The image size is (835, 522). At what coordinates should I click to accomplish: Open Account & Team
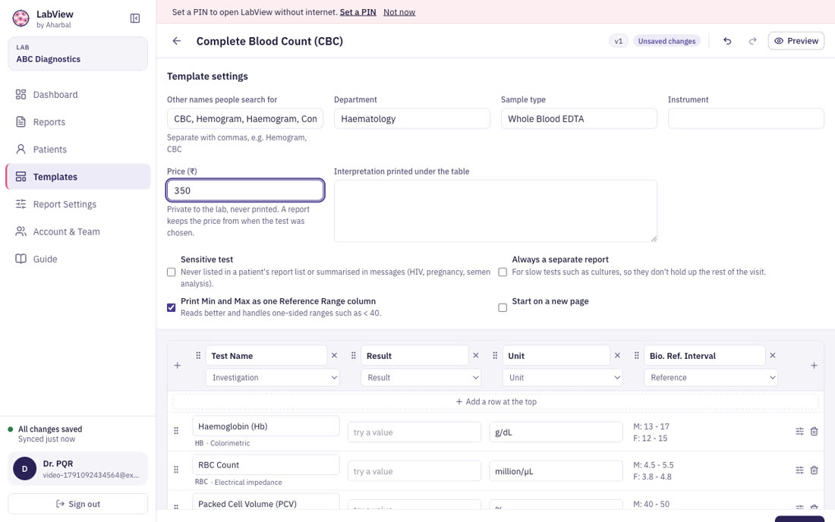click(77, 231)
